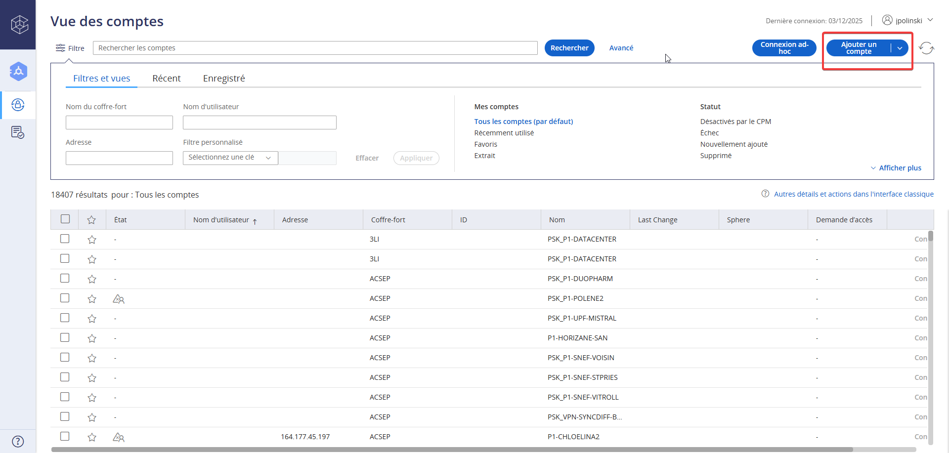
Task: Click the hexagon sidebar icon below the logo
Action: pyautogui.click(x=18, y=72)
